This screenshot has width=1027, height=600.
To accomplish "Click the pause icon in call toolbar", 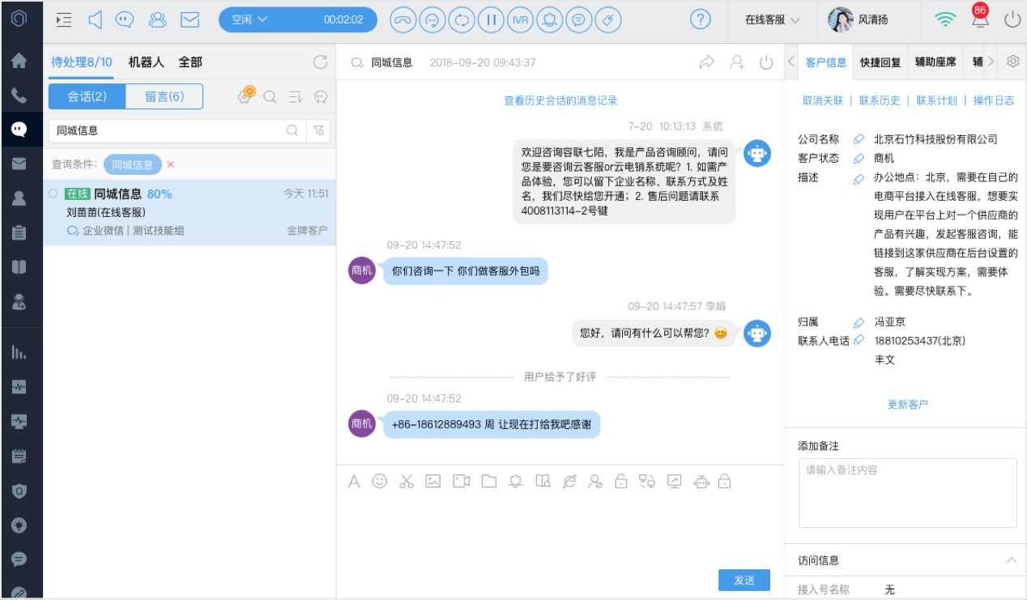I will (x=490, y=19).
